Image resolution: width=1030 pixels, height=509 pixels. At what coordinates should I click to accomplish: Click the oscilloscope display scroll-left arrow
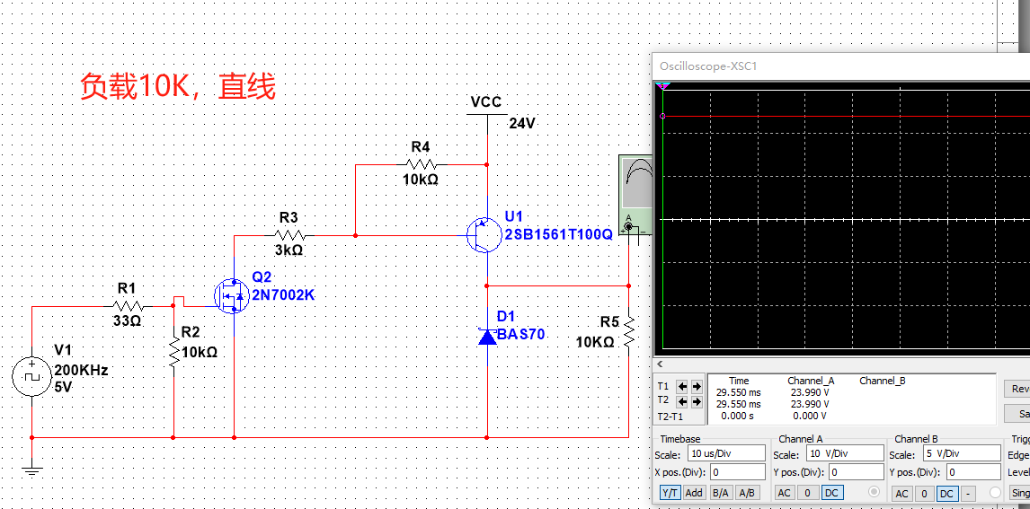coord(660,364)
